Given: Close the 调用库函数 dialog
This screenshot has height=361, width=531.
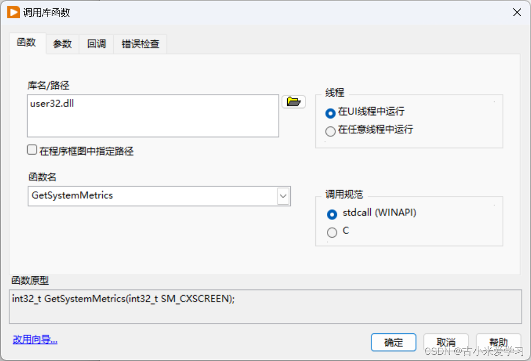Looking at the screenshot, I should tap(517, 12).
